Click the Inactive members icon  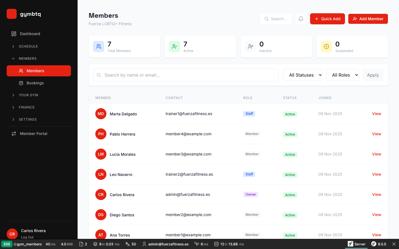click(250, 46)
